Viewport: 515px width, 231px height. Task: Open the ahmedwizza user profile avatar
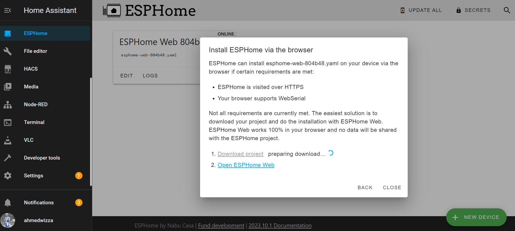point(8,220)
